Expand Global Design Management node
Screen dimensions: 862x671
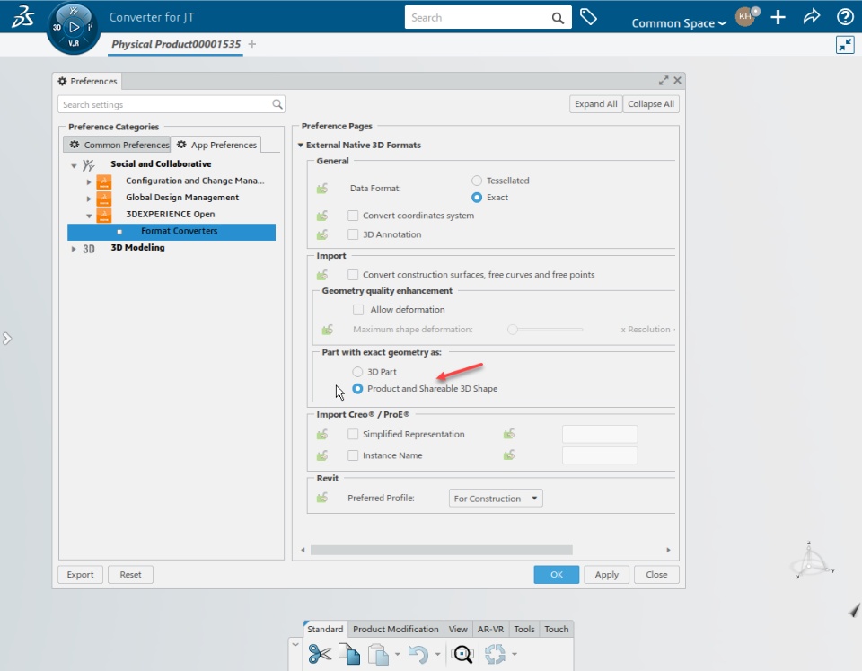tap(89, 198)
